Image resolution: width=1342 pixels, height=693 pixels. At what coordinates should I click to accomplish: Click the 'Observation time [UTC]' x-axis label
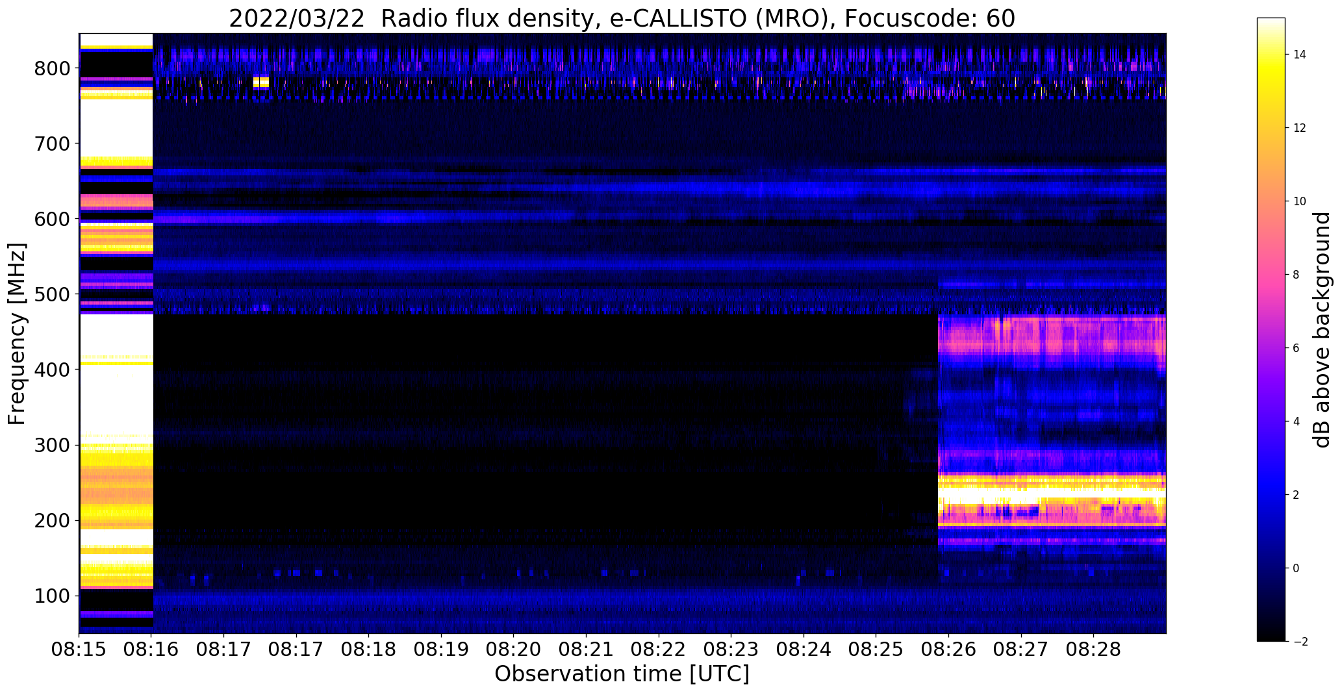click(x=622, y=674)
